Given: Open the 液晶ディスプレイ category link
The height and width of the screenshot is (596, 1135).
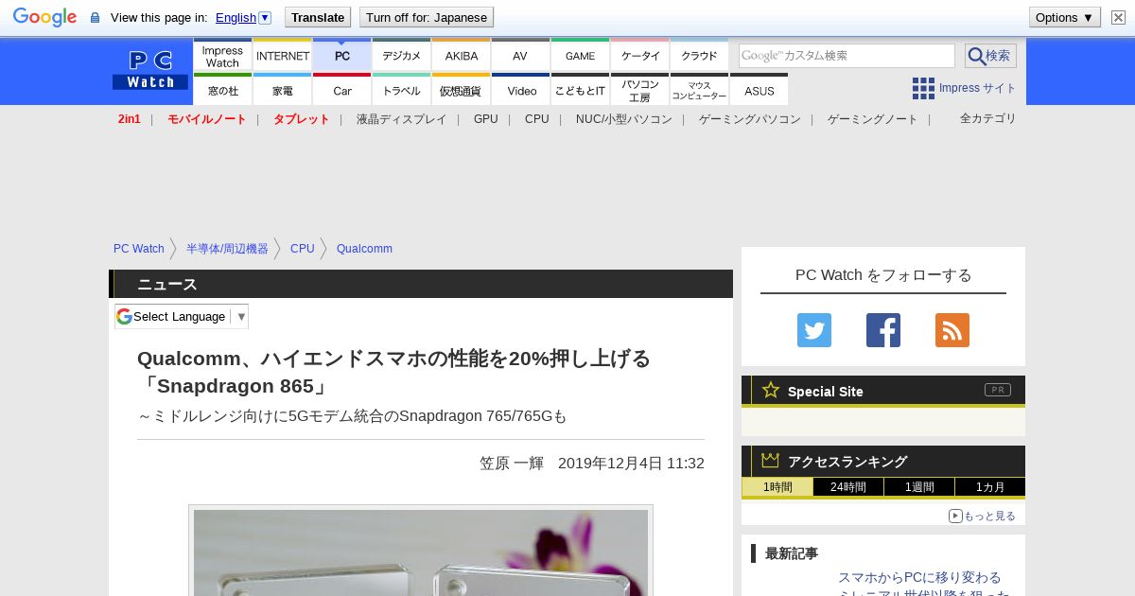Looking at the screenshot, I should (401, 119).
